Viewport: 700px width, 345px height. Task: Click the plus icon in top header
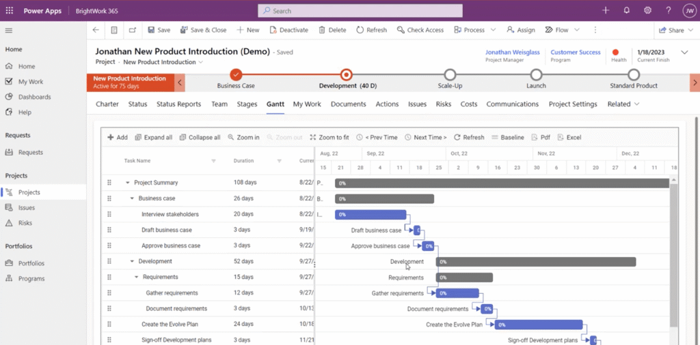(x=606, y=11)
